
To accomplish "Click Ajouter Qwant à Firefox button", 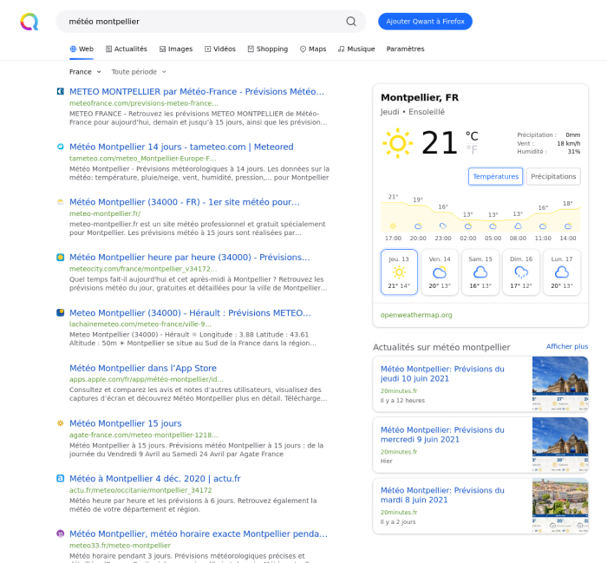I will point(425,22).
